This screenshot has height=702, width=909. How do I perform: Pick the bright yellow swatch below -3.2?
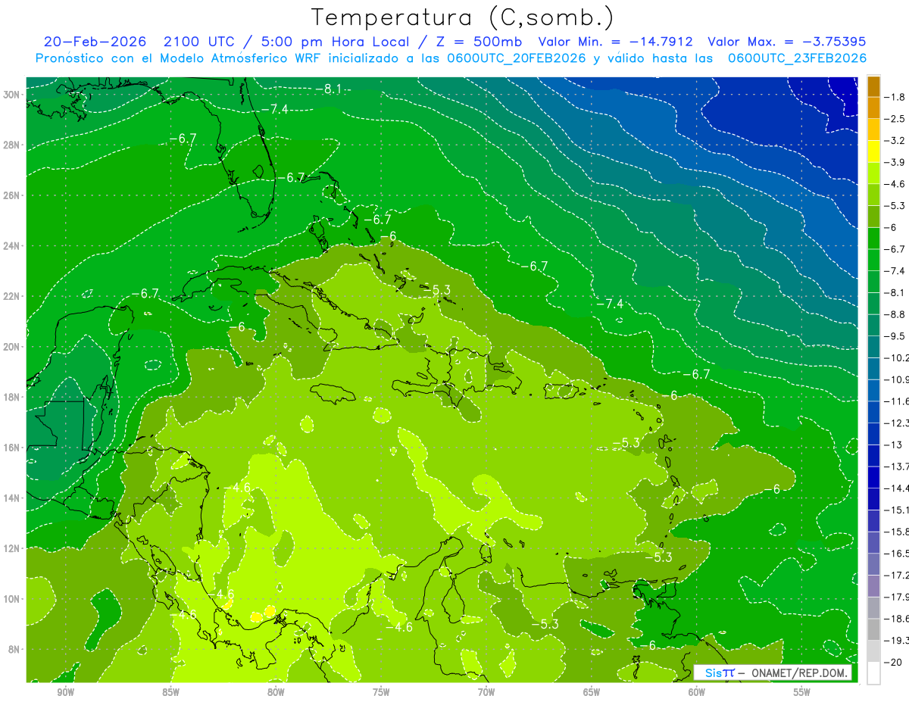pos(873,152)
